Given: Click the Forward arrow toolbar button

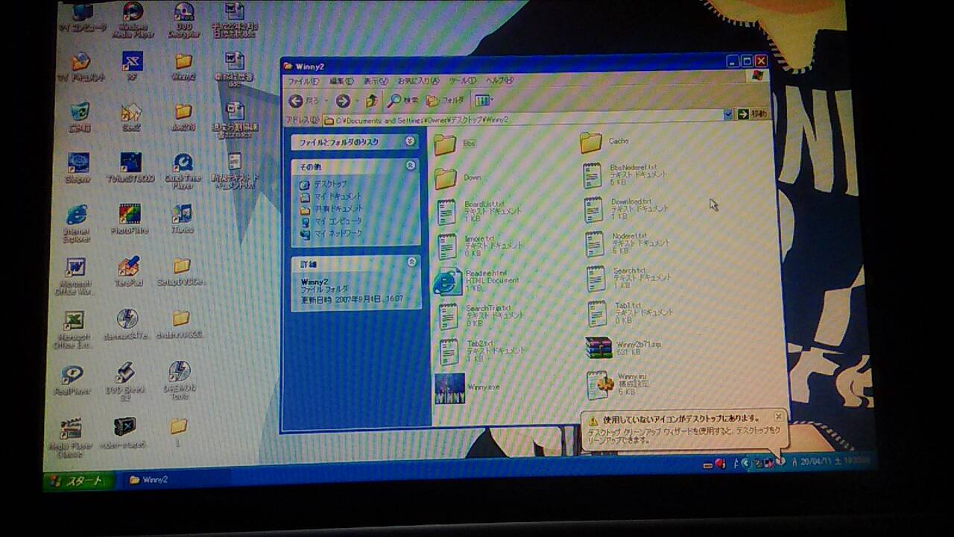Looking at the screenshot, I should point(343,101).
